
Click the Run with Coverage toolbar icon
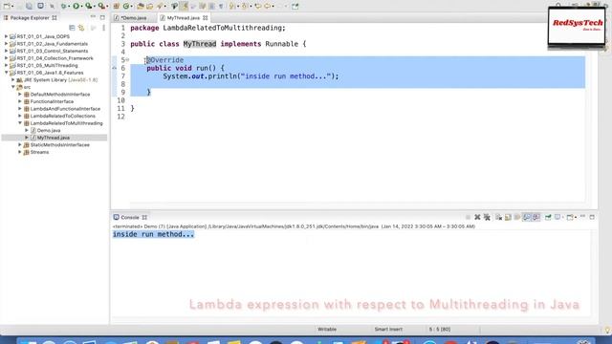pyautogui.click(x=89, y=6)
